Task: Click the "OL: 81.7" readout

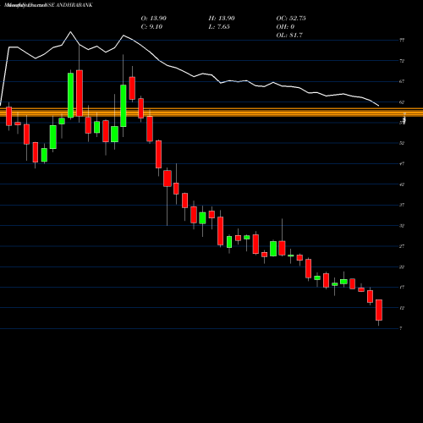Action: [x=289, y=36]
